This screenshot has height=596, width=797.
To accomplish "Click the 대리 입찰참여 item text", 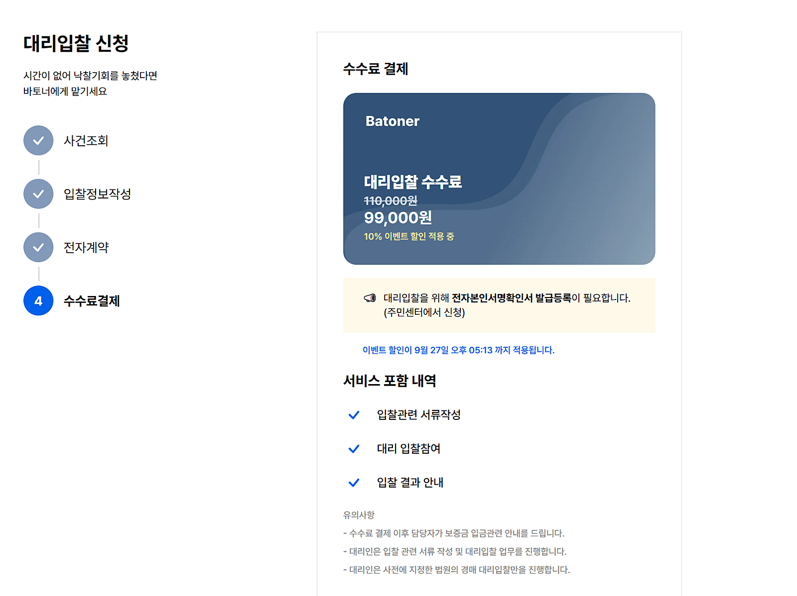I will click(x=408, y=449).
